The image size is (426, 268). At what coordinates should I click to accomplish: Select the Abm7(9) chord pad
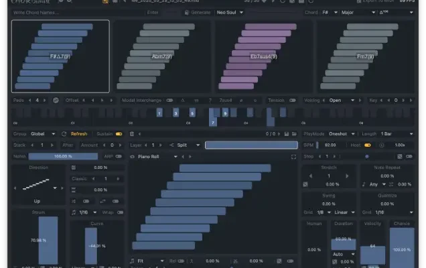[x=163, y=56]
